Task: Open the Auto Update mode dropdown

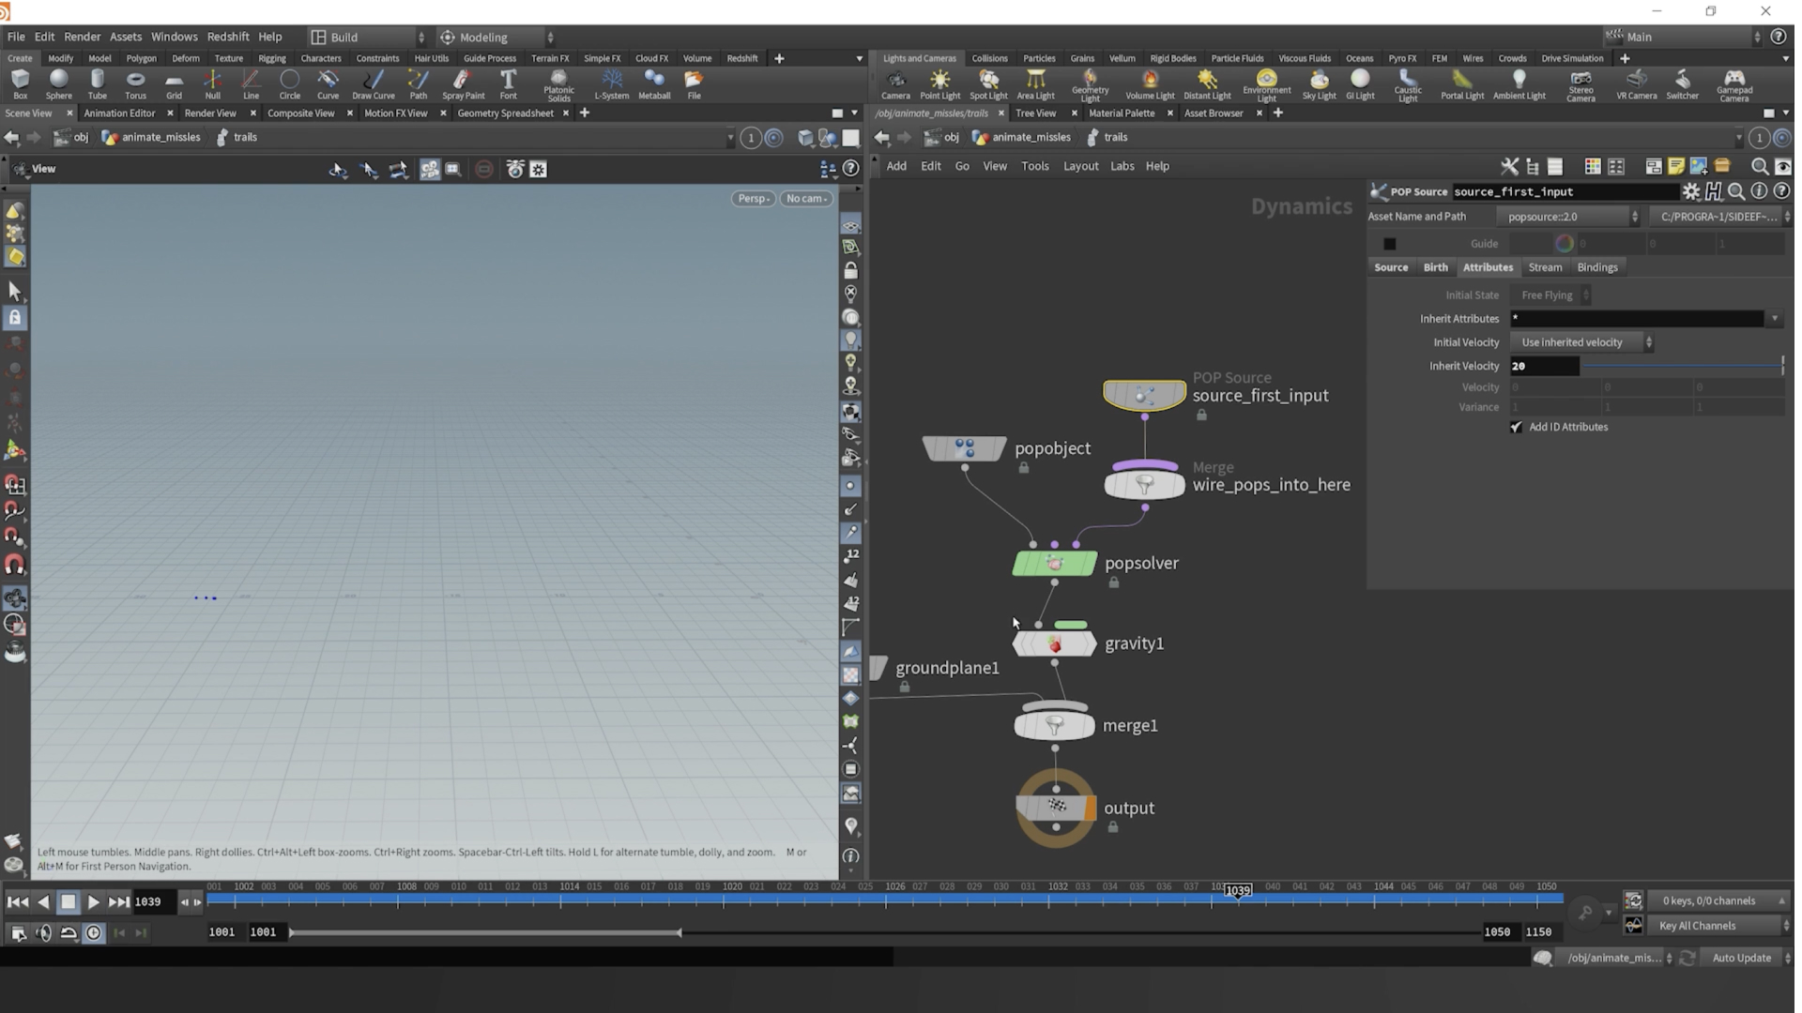Action: coord(1747,958)
